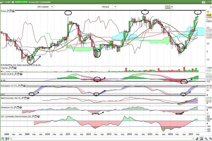Open settings wrench for Precio panel
Viewport: 212px width, 141px height.
coord(8,11)
